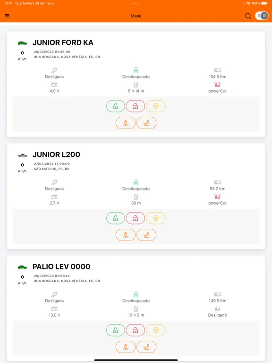Tap green unlock button for PALIO LEV 0000
This screenshot has width=272, height=363.
[x=115, y=330]
